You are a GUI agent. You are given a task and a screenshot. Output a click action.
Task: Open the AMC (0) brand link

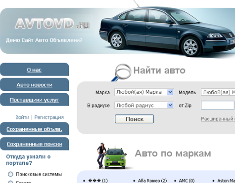pyautogui.click(x=187, y=181)
